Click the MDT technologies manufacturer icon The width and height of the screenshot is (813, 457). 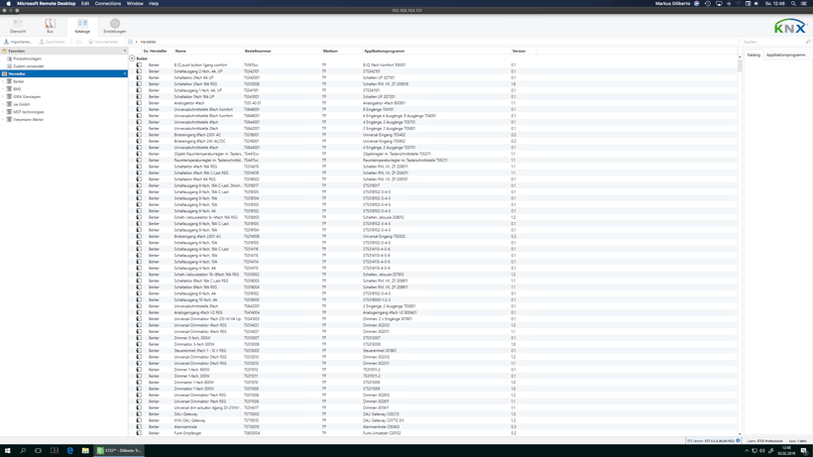(9, 112)
